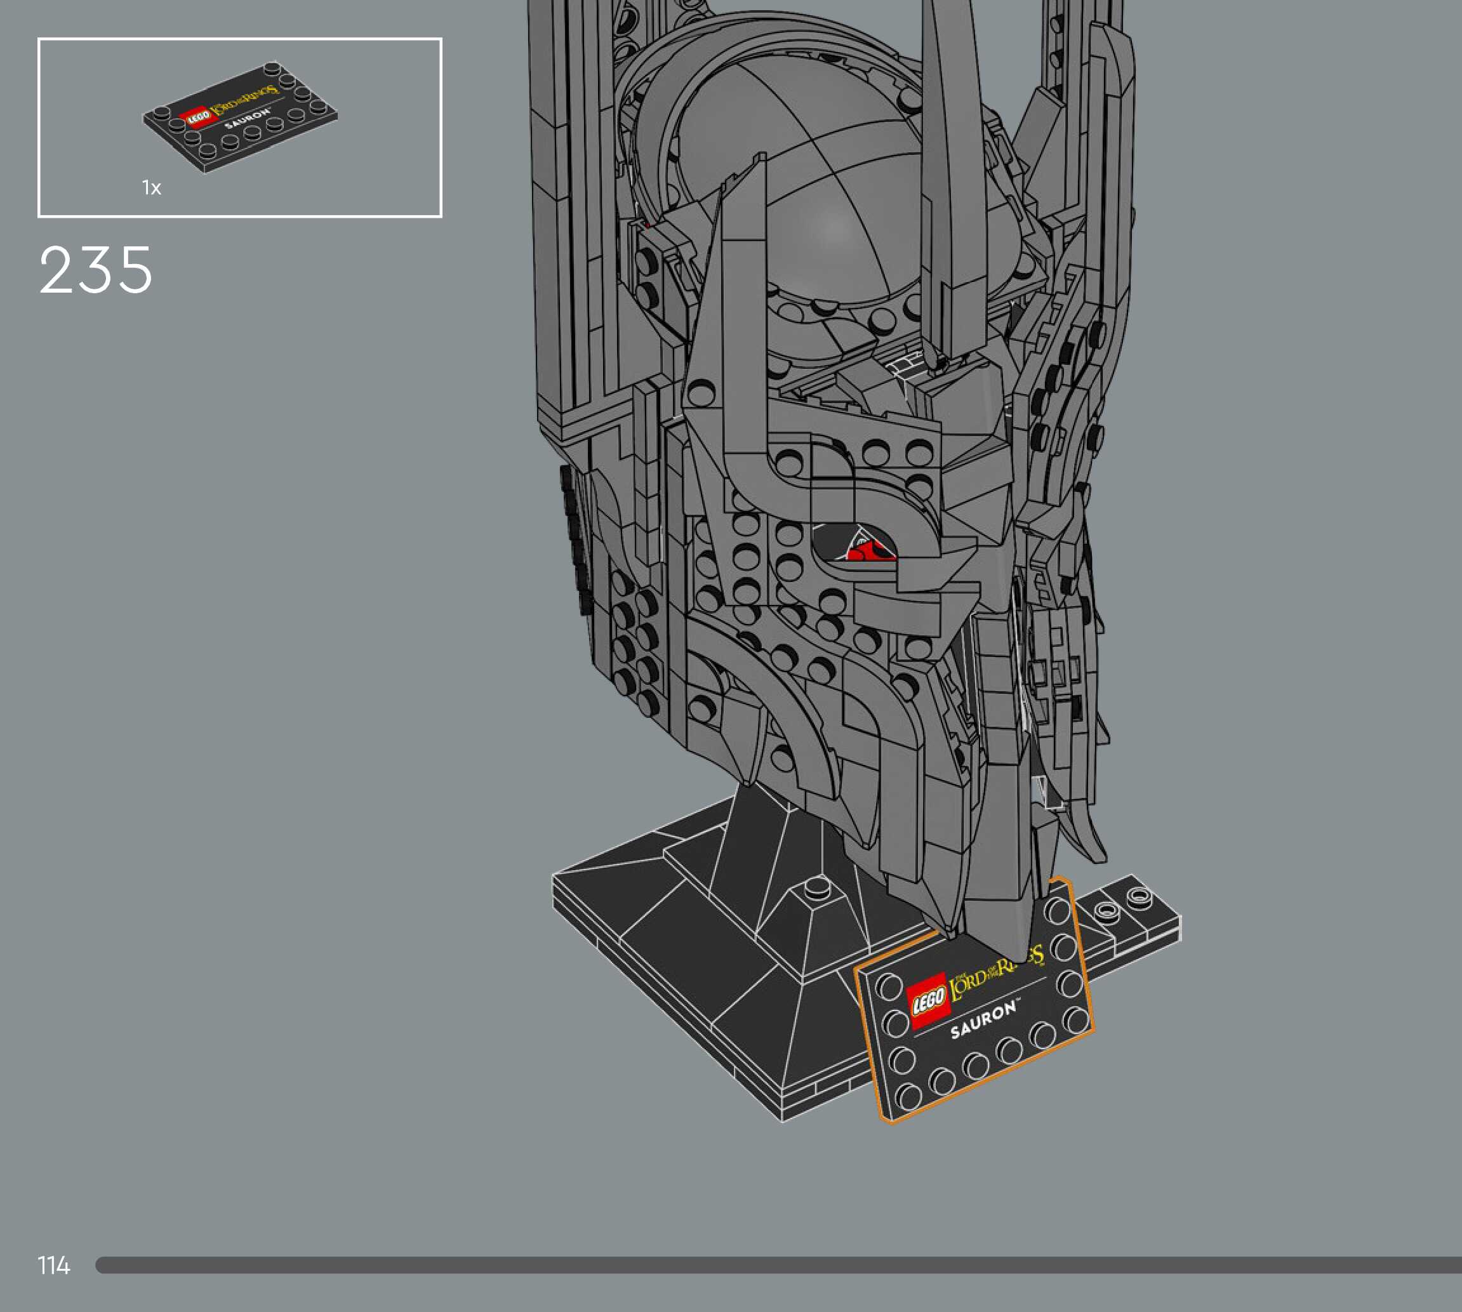The image size is (1462, 1312).
Task: Select the SAURON text on model nameplate
Action: (983, 1019)
